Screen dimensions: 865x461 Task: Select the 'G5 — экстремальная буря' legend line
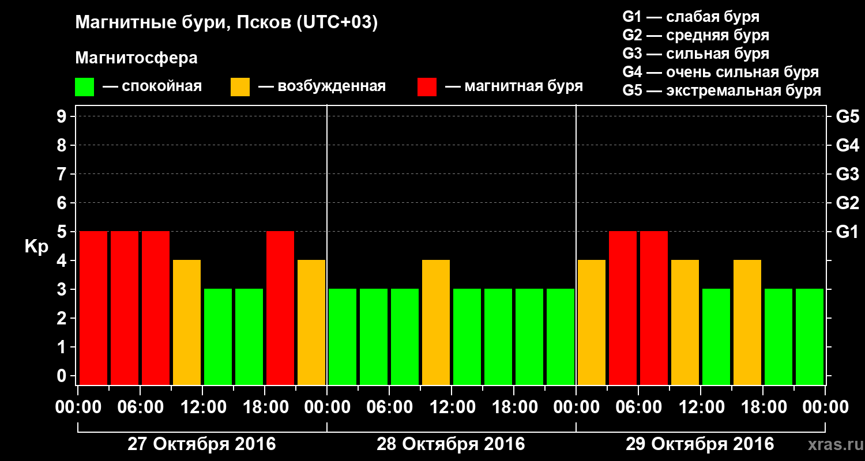pyautogui.click(x=721, y=90)
